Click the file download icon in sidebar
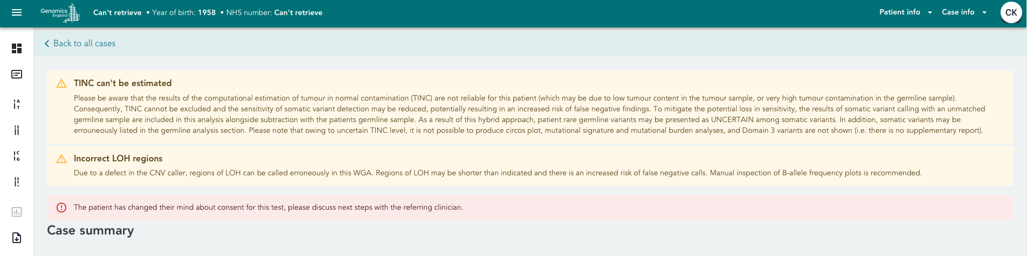This screenshot has width=1027, height=256. pyautogui.click(x=17, y=238)
